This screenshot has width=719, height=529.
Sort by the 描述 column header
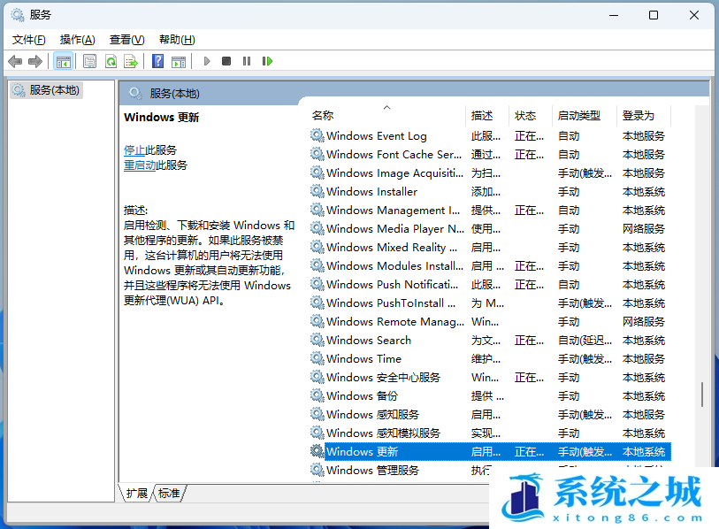click(487, 115)
